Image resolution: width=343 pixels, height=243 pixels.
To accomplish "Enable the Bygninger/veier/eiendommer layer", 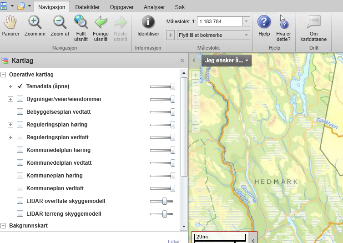I will [x=20, y=99].
